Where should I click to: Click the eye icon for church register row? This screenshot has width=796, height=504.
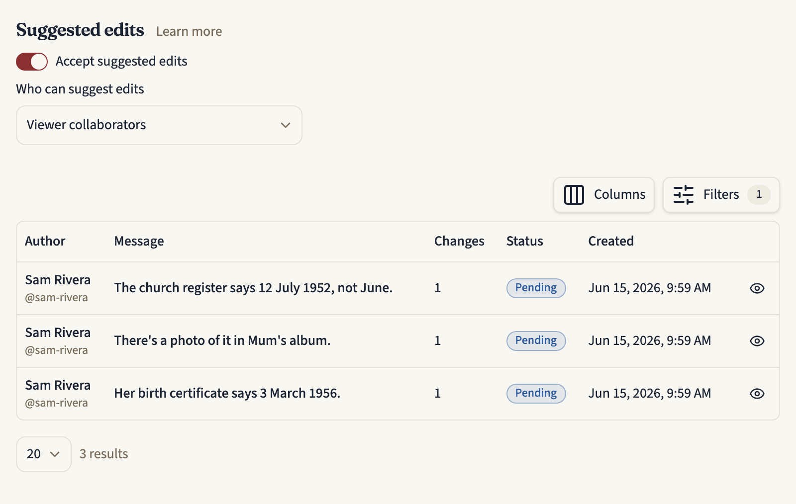pos(757,288)
